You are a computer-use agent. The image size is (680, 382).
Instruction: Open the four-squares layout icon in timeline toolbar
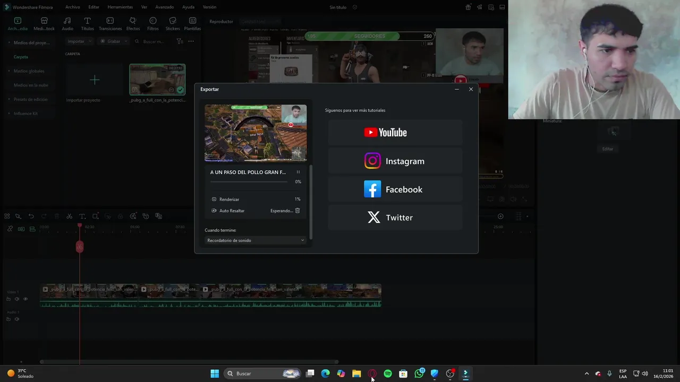click(x=7, y=216)
